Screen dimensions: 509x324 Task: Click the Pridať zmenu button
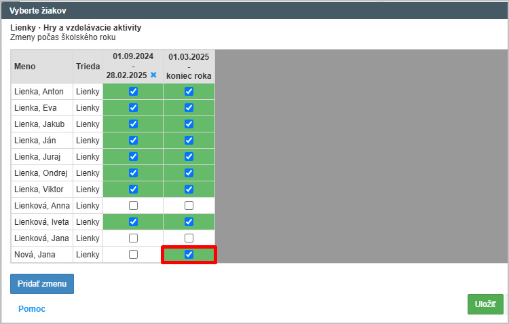click(x=42, y=284)
